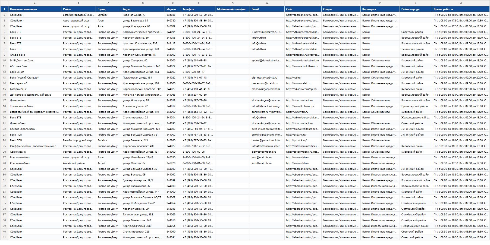
Task: Click the 'Название компании' header cell
Action: pos(35,9)
